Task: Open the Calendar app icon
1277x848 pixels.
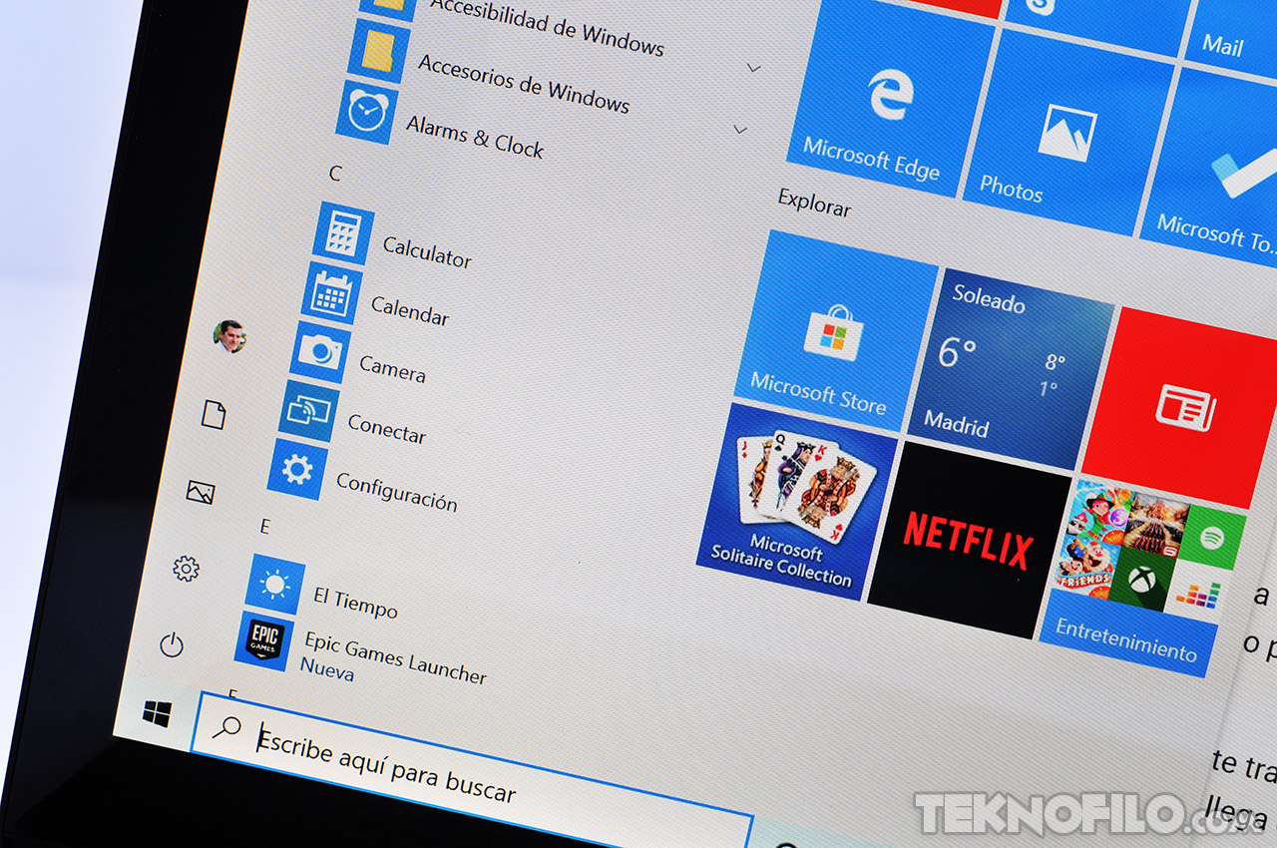Action: coord(331,293)
